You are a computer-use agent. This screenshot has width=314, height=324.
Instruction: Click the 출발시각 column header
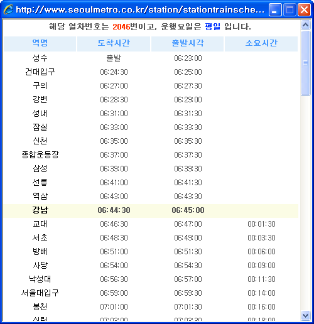(x=188, y=43)
